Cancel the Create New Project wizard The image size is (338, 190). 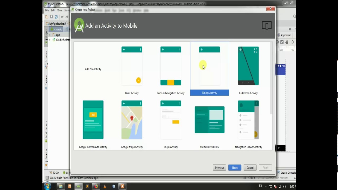pyautogui.click(x=250, y=168)
